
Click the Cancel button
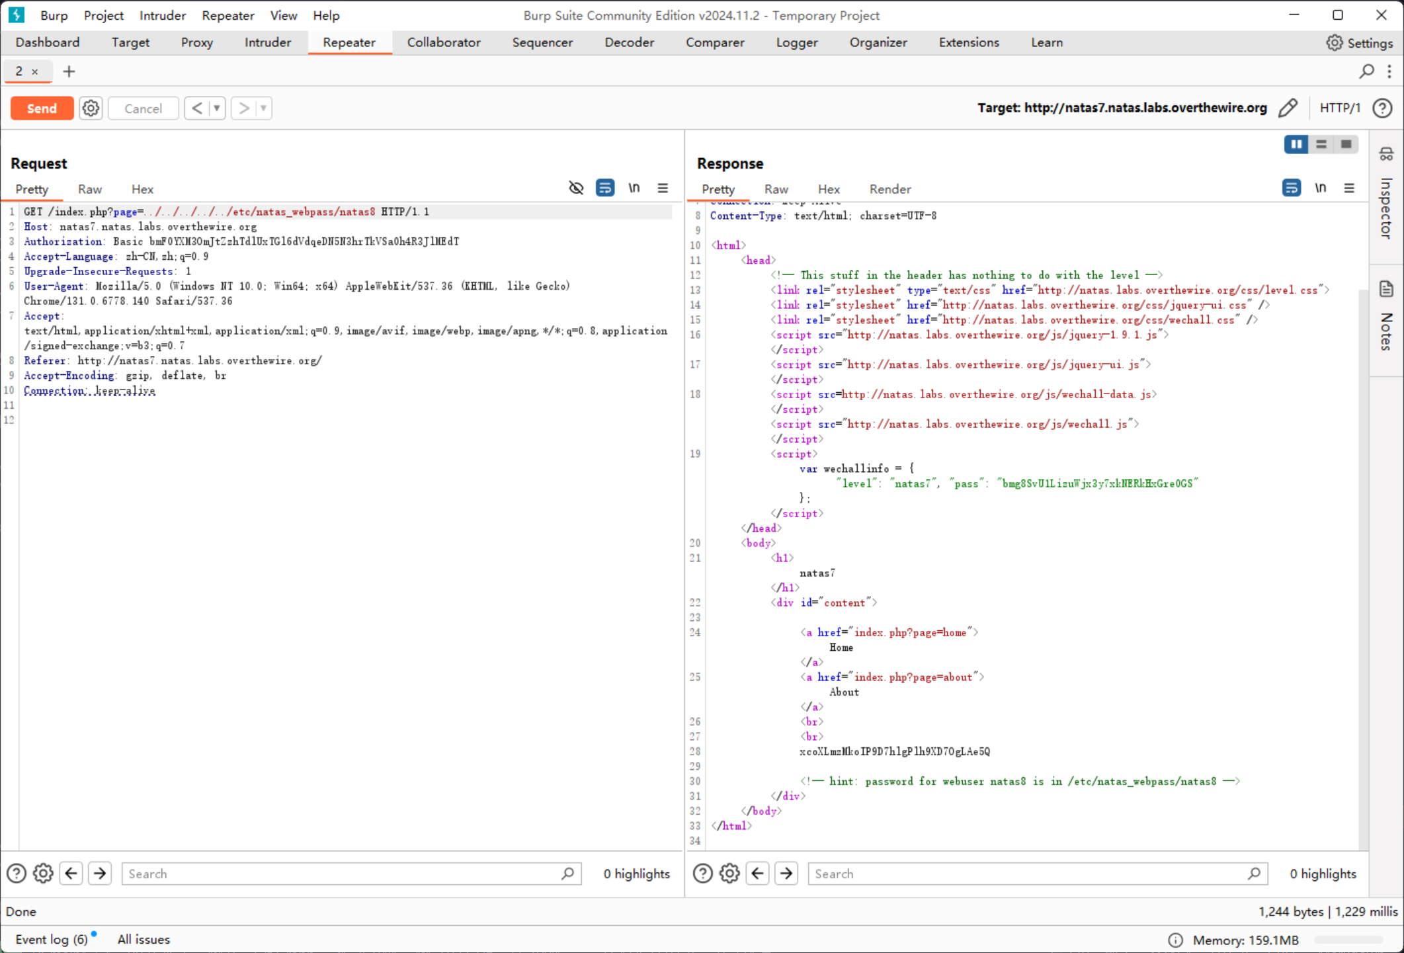tap(143, 108)
